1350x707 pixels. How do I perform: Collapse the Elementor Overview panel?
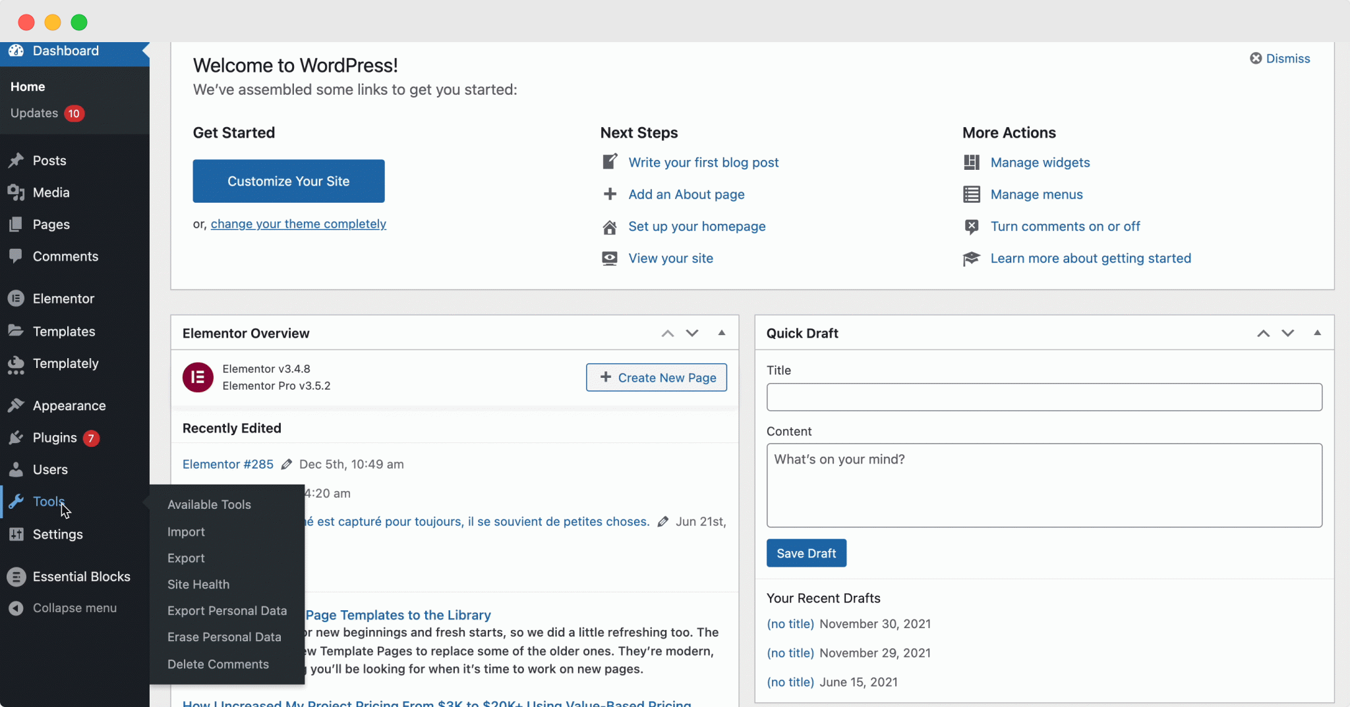pyautogui.click(x=722, y=333)
